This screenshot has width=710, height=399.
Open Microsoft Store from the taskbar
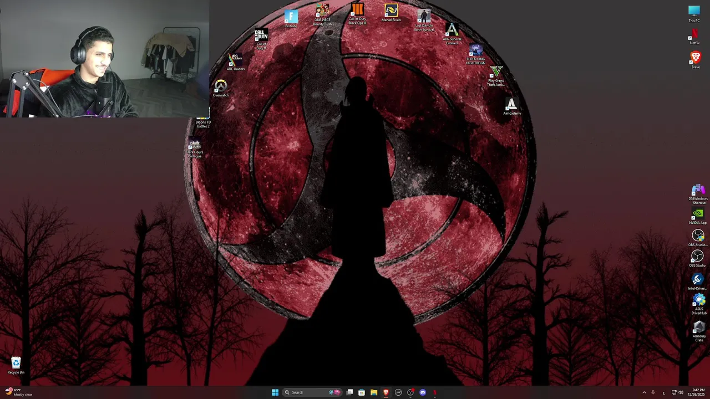pyautogui.click(x=362, y=392)
